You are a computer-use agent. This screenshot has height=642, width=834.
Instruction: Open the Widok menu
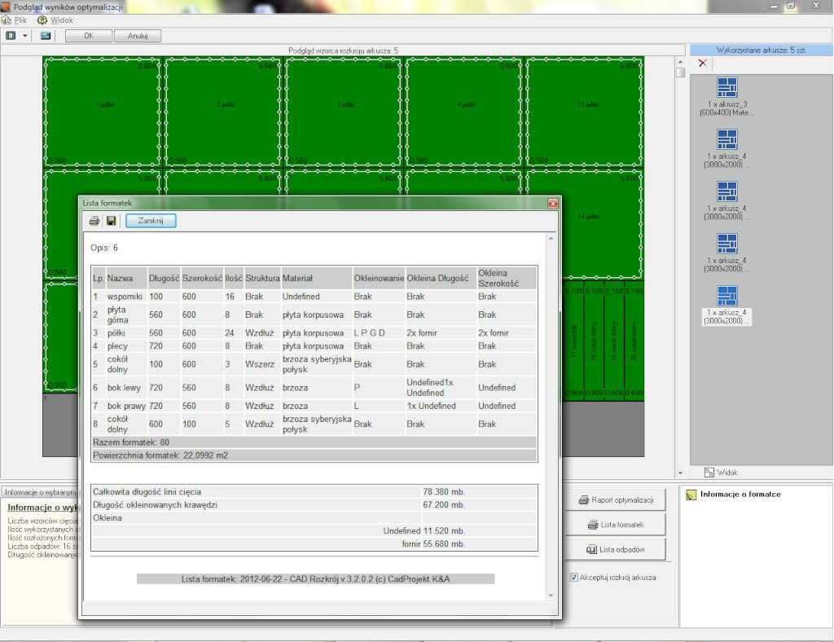(61, 20)
